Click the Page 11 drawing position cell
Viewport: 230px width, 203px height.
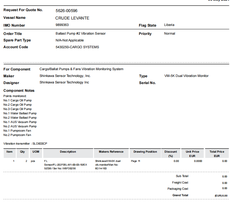click(x=135, y=161)
